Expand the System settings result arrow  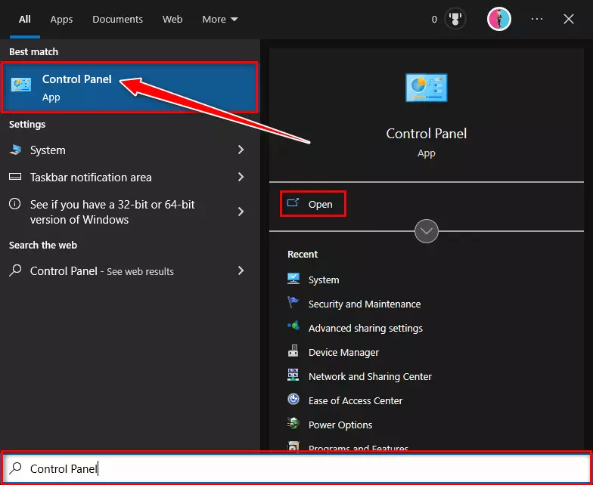(x=241, y=150)
